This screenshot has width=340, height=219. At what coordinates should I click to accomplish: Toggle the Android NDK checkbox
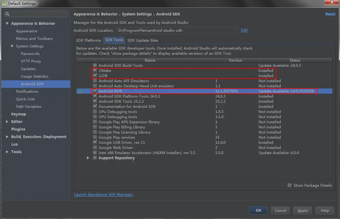coord(95,91)
